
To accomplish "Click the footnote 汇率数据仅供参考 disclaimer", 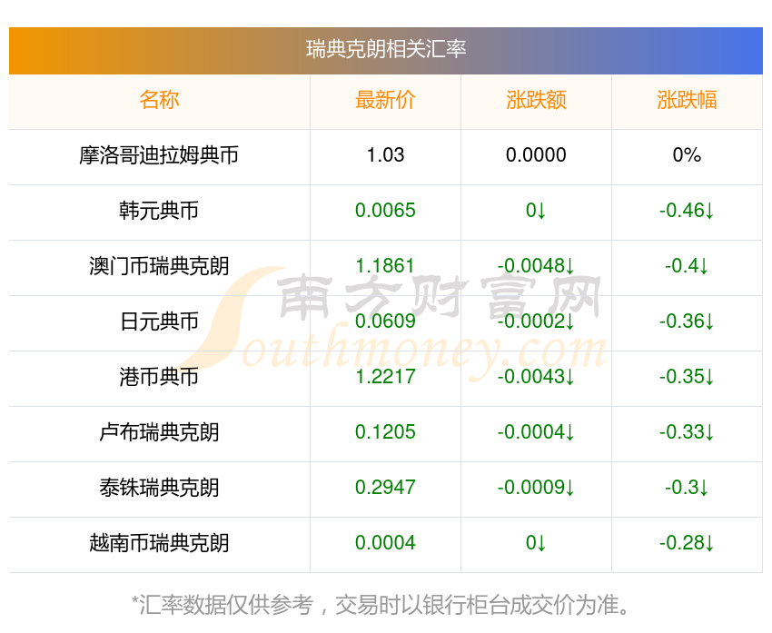I will point(381,605).
